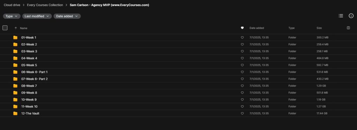Click the favorites heart column header
This screenshot has width=357, height=130.
click(x=242, y=28)
